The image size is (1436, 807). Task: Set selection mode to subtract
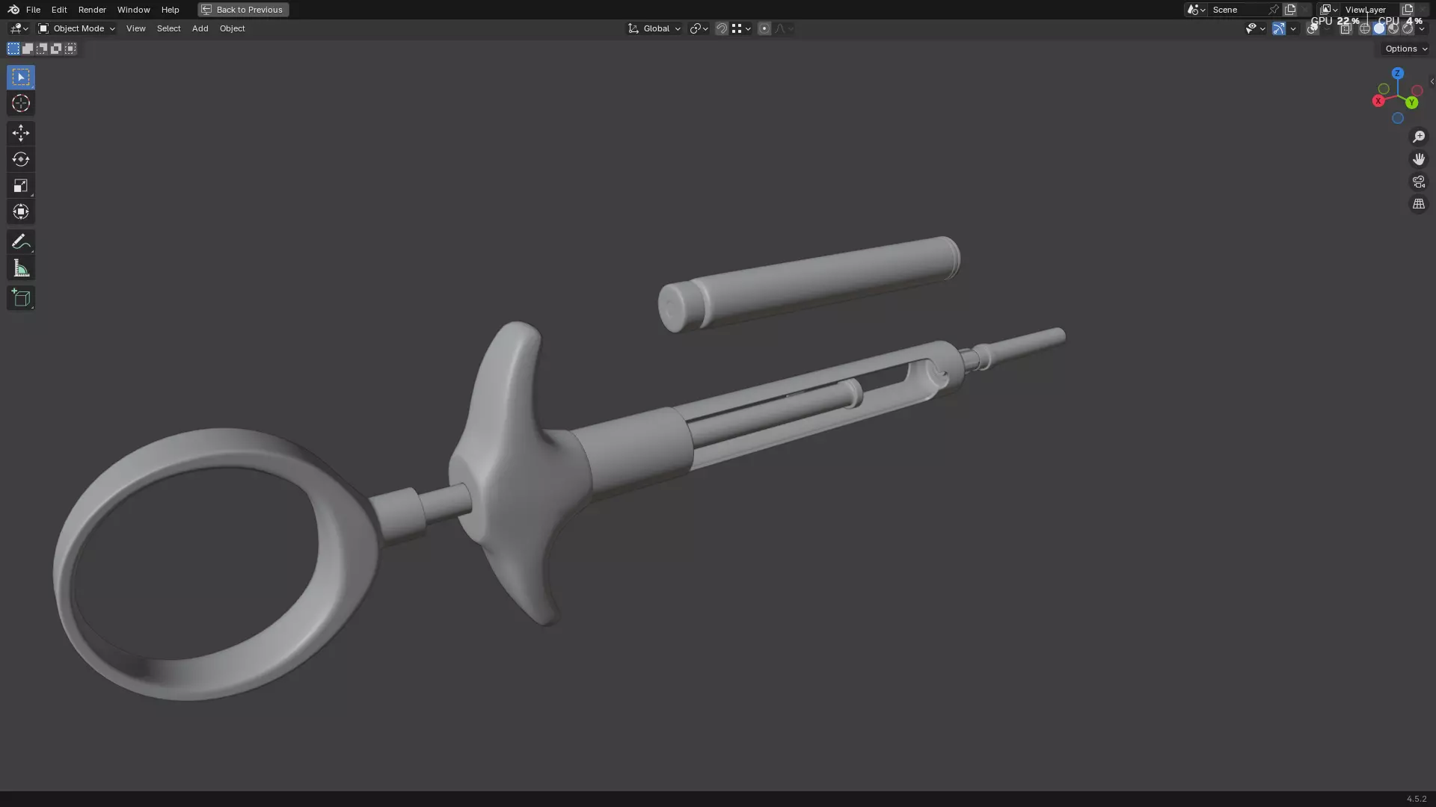(x=42, y=49)
